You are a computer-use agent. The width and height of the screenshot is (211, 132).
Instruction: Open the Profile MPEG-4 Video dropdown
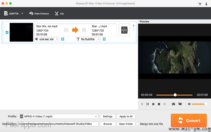click(58, 116)
